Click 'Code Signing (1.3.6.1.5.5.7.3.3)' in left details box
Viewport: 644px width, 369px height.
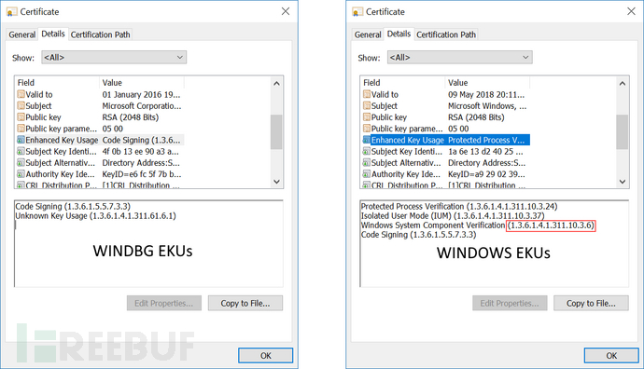pyautogui.click(x=73, y=207)
